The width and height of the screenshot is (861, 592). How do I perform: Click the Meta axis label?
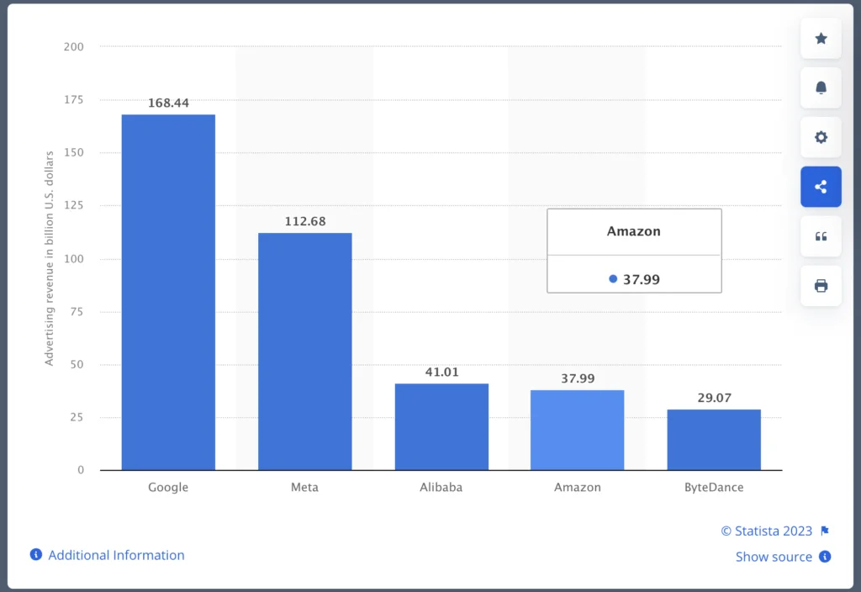(x=304, y=488)
